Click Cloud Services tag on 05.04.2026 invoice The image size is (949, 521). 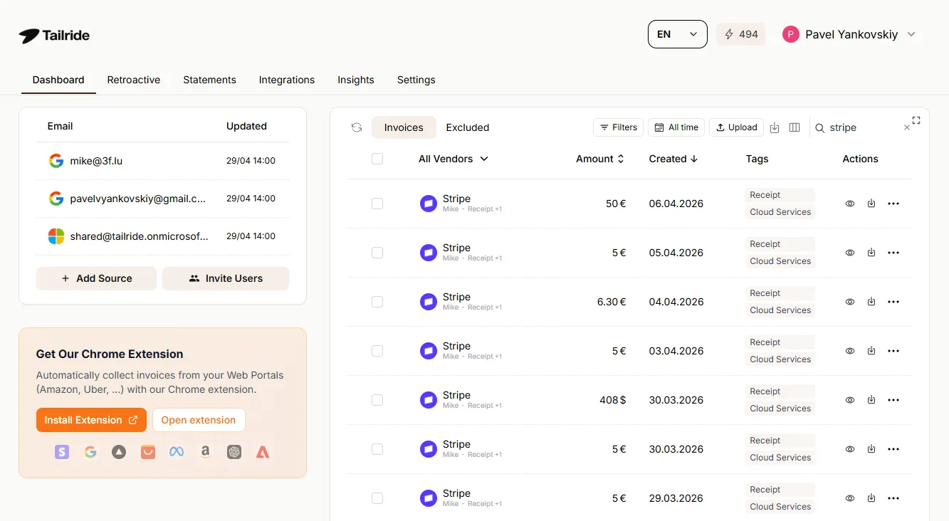(780, 261)
